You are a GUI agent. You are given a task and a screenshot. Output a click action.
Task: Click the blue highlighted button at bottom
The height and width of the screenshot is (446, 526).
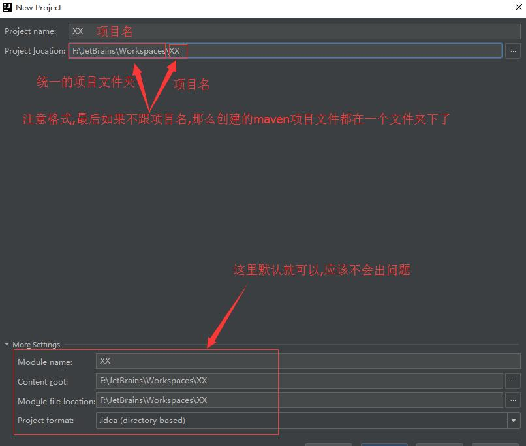pos(385,443)
